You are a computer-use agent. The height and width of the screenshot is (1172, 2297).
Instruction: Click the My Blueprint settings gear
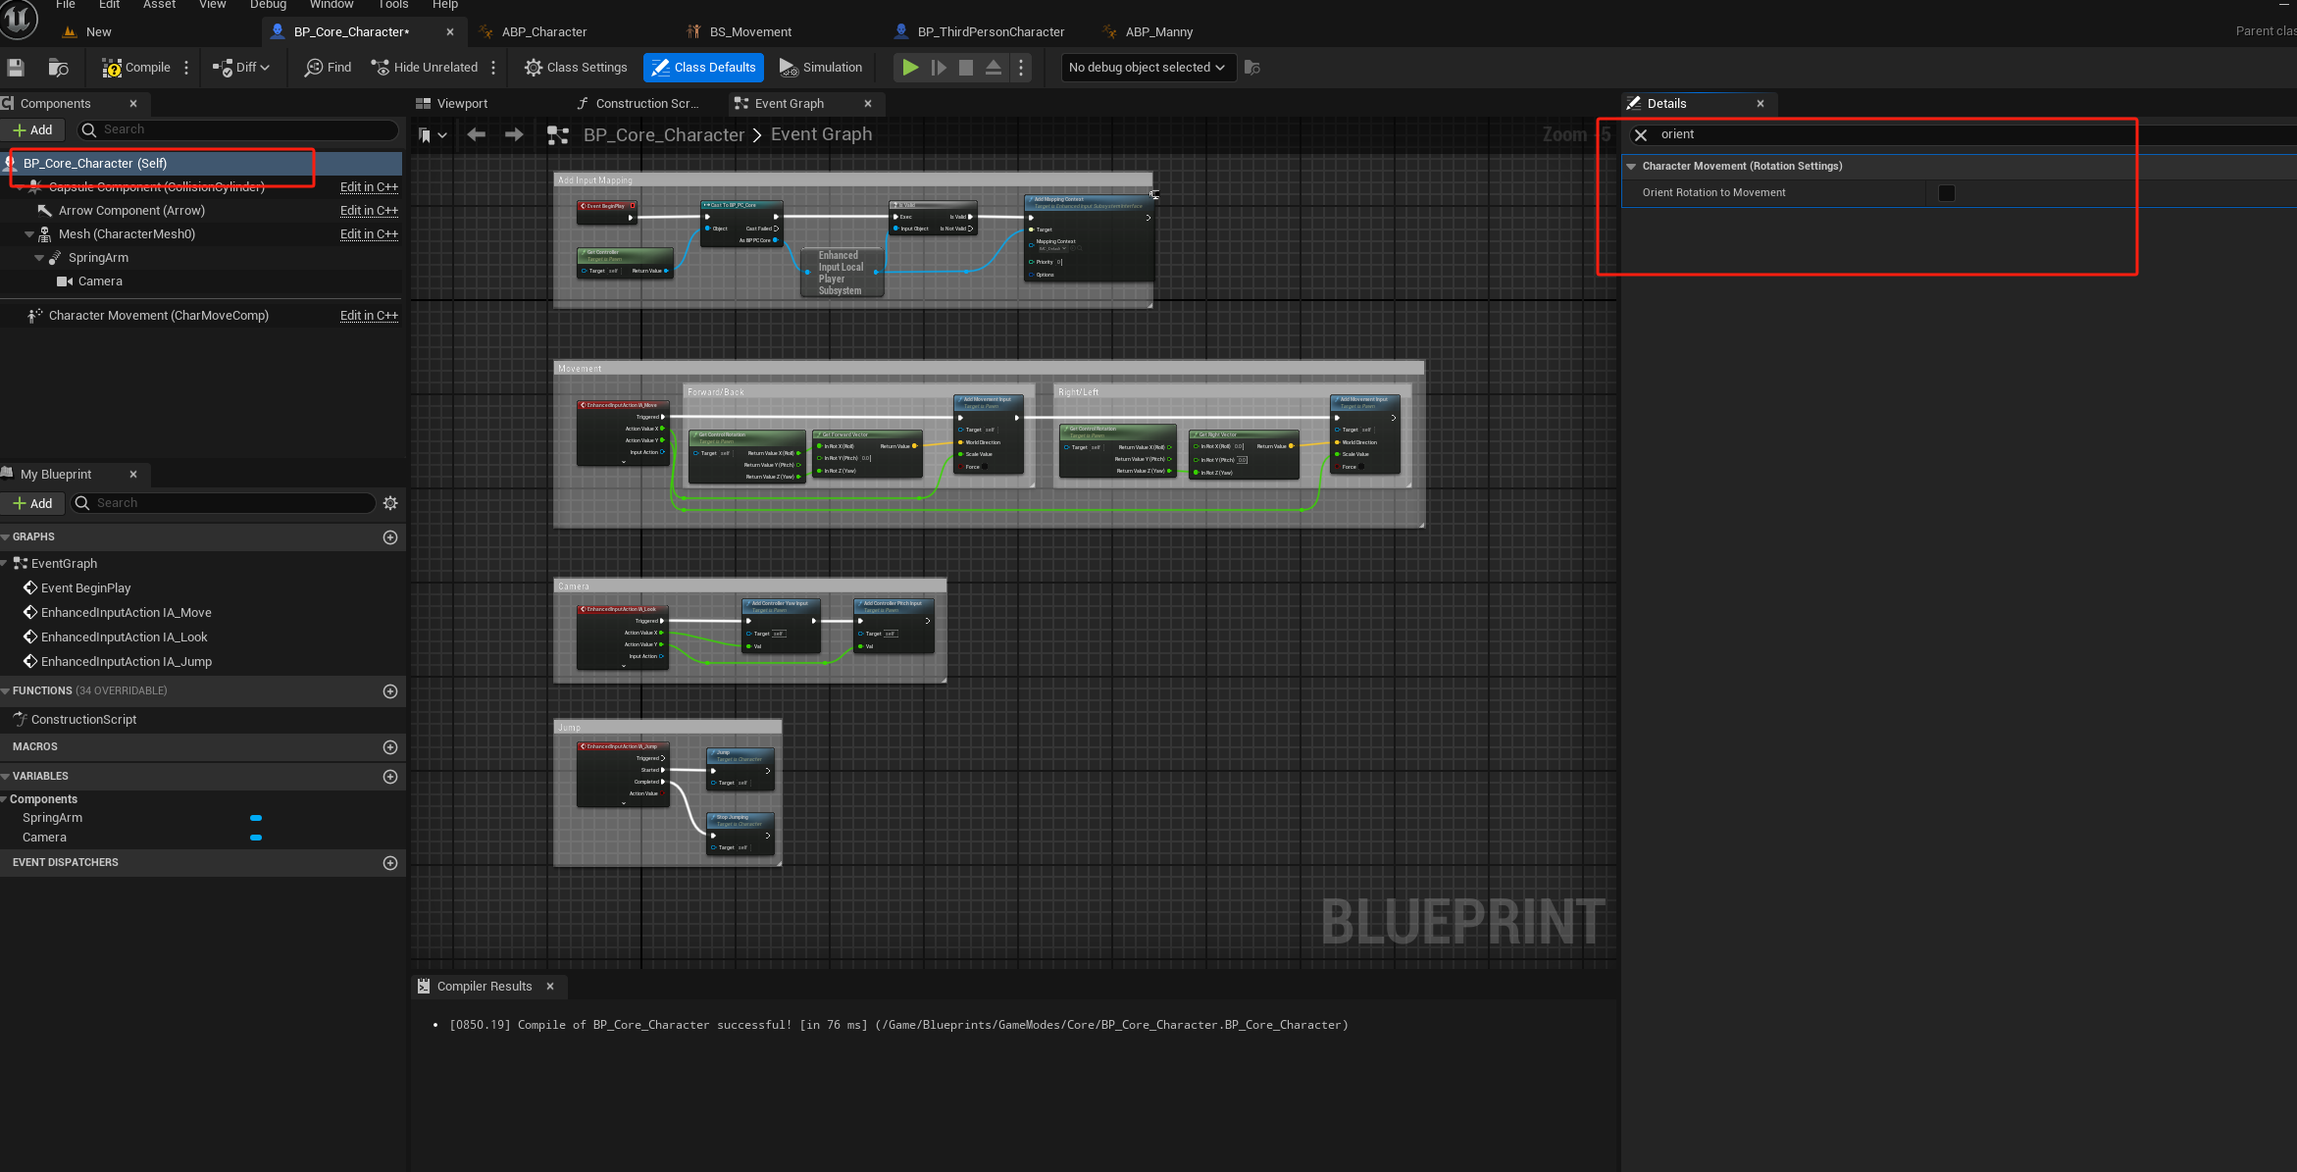390,503
